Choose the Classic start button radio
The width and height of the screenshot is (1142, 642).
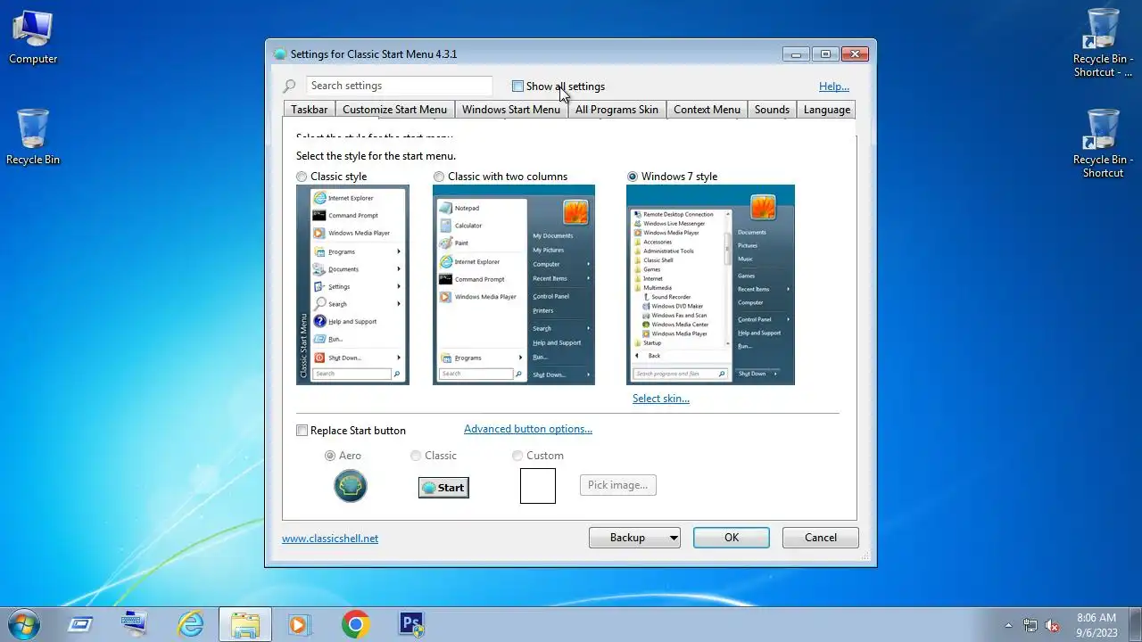(416, 456)
